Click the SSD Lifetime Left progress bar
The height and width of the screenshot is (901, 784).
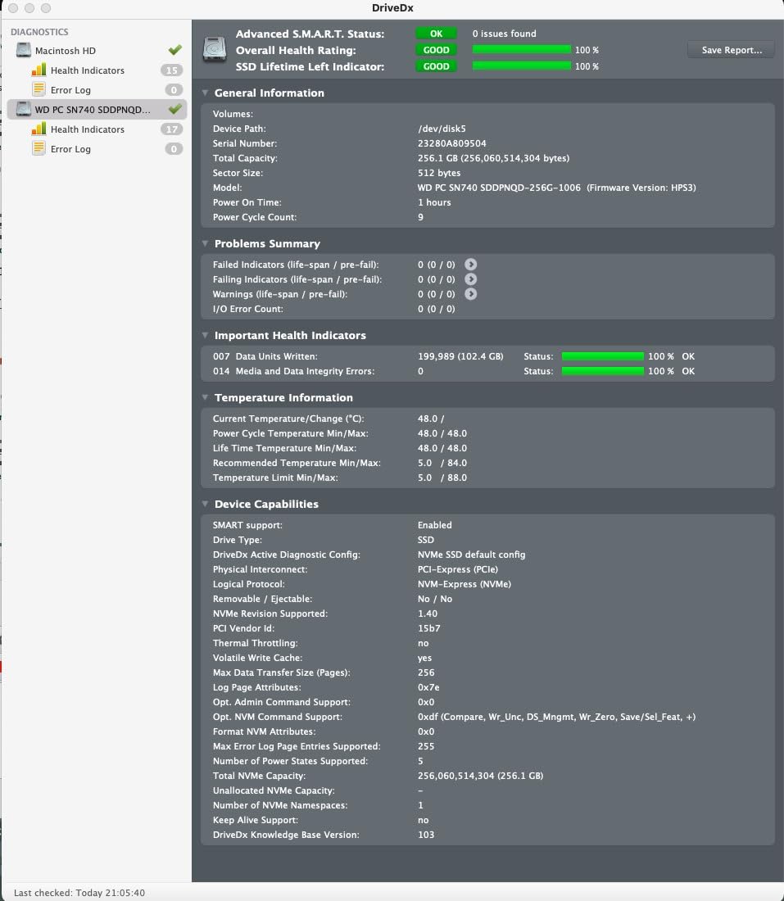coord(521,66)
